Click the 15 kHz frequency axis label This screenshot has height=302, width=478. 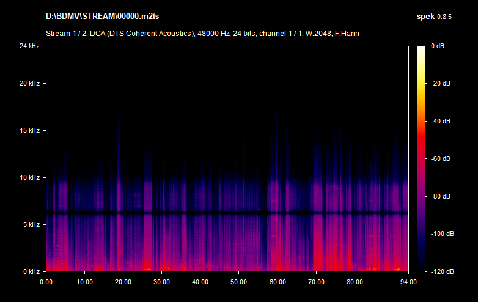tap(29, 130)
